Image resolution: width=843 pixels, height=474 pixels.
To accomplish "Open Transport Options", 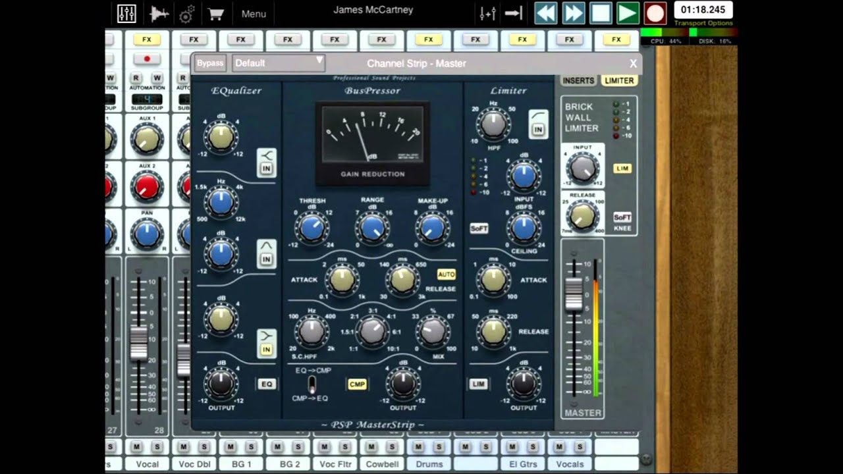I will [x=703, y=23].
